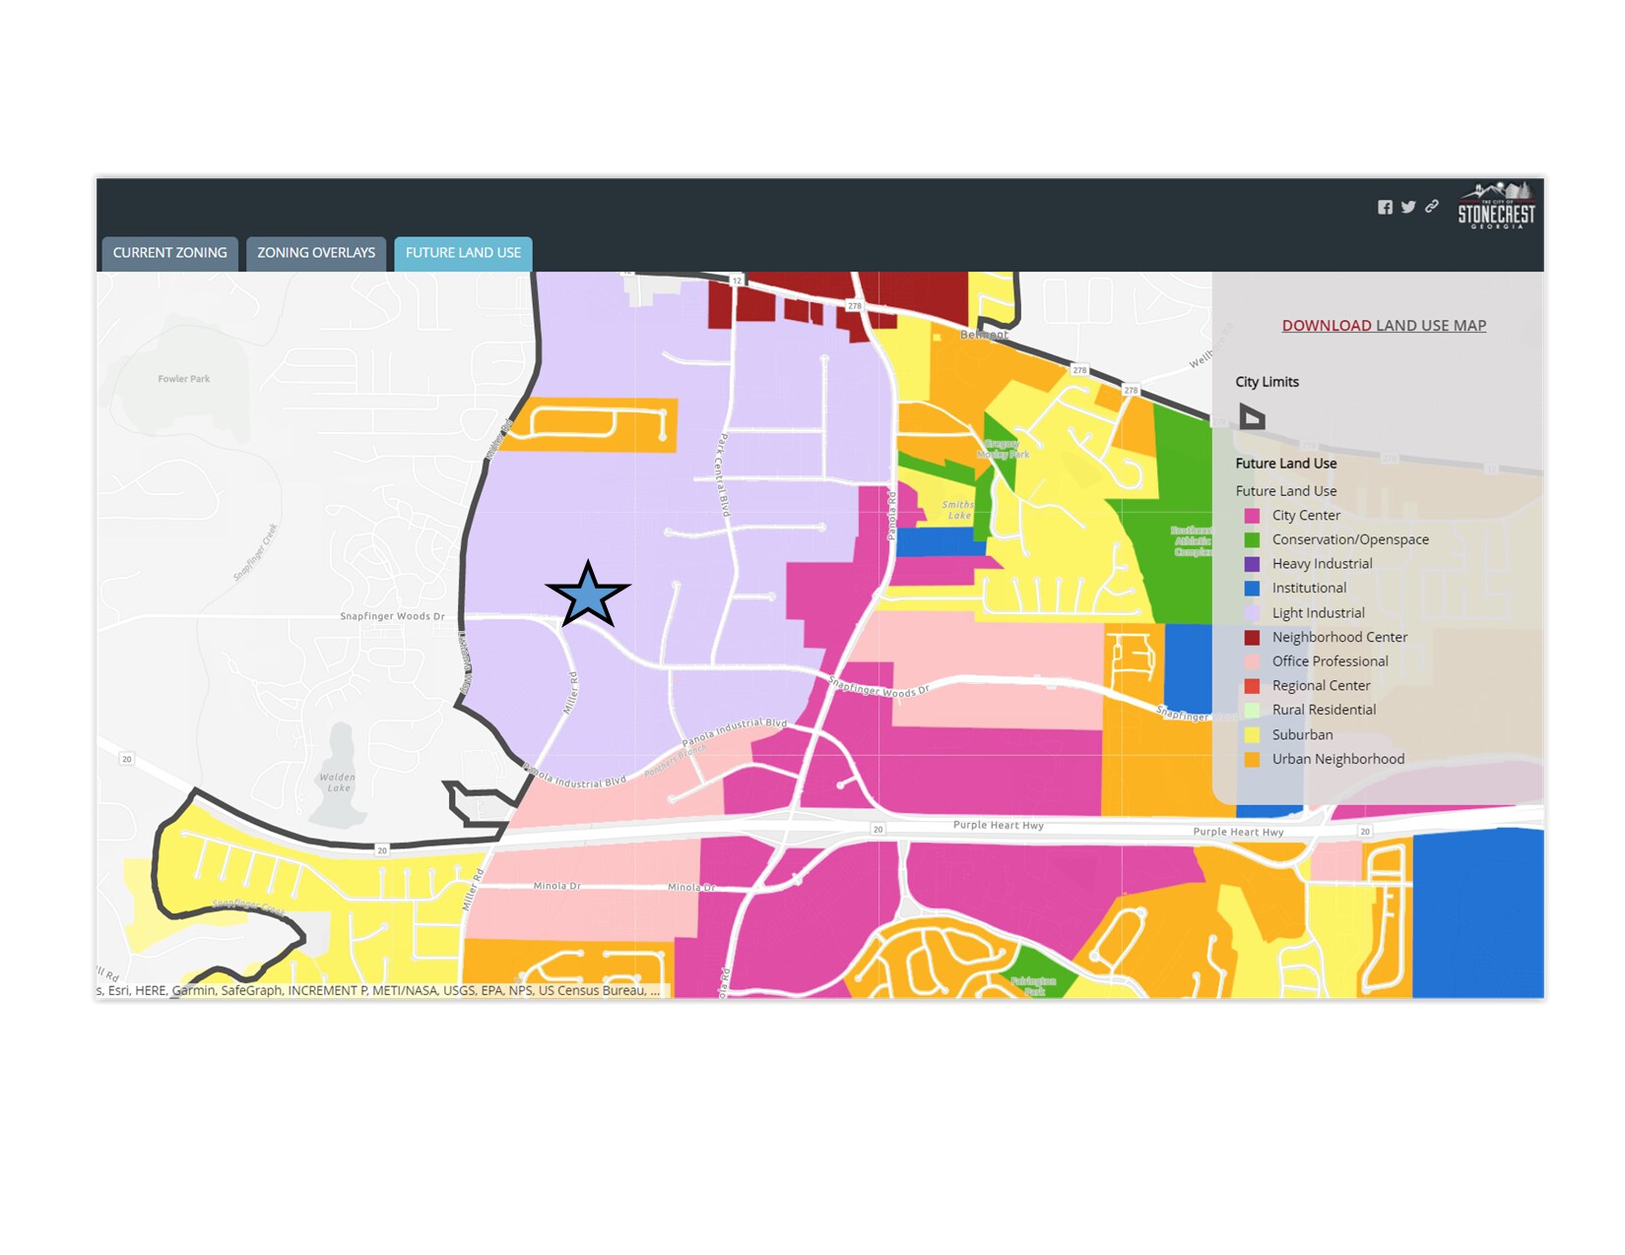Click the City Center pink legend swatch
Screen dimensions: 1625x1255
click(1252, 516)
